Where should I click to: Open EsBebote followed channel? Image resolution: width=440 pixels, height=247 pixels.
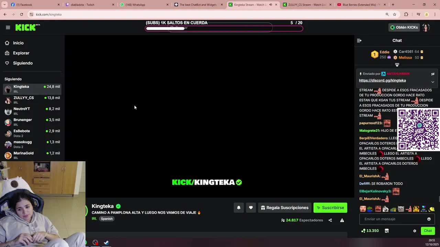pos(32,133)
